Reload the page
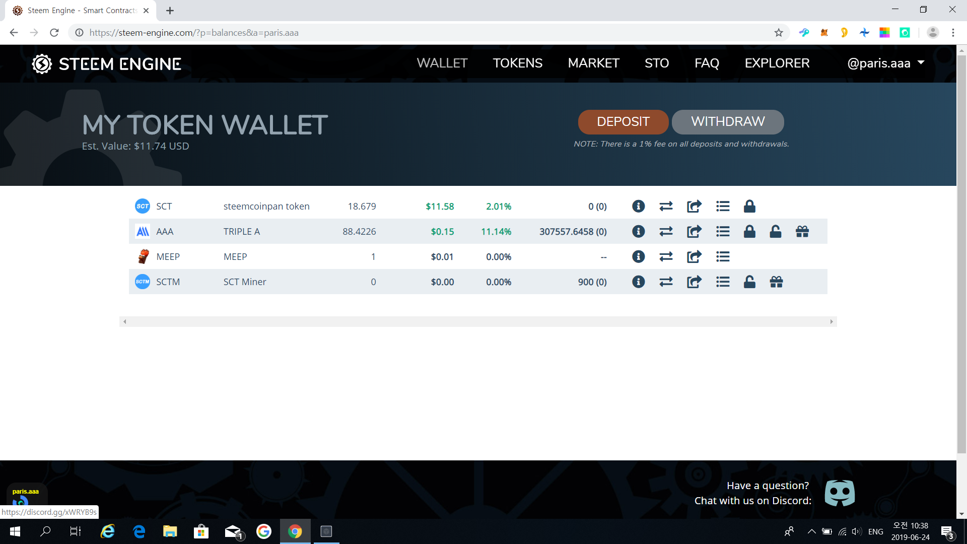This screenshot has width=967, height=544. [54, 33]
